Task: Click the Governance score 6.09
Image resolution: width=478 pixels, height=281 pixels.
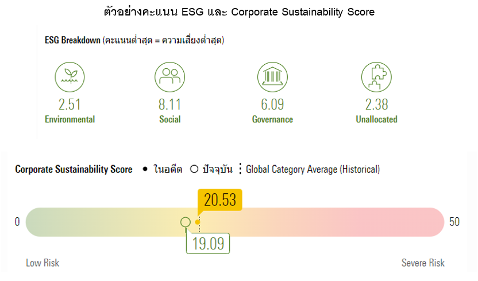Action: tap(272, 104)
